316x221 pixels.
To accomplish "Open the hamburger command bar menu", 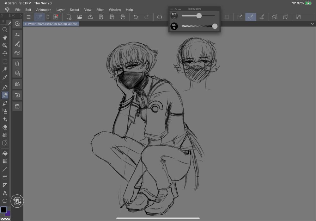I will click(29, 17).
